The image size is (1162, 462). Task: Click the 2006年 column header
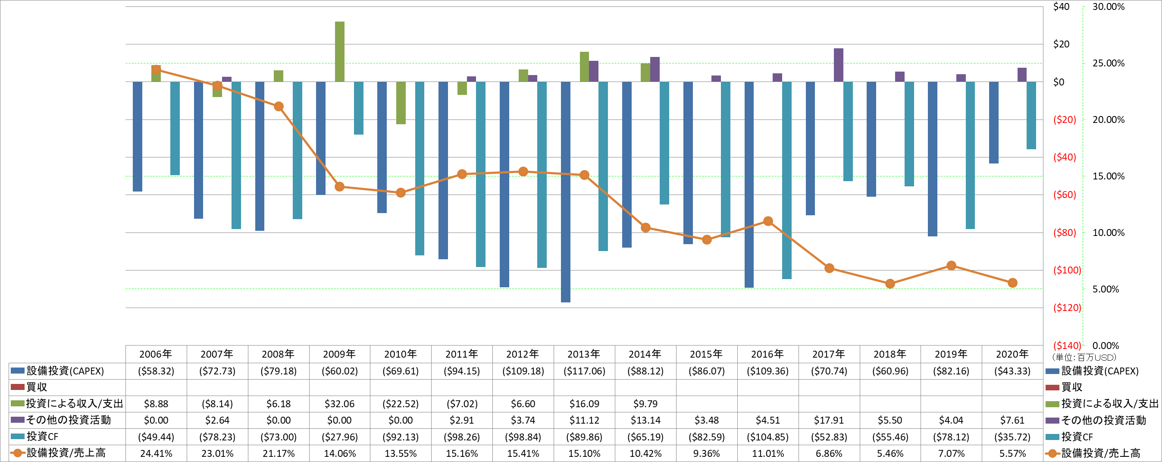tap(156, 354)
